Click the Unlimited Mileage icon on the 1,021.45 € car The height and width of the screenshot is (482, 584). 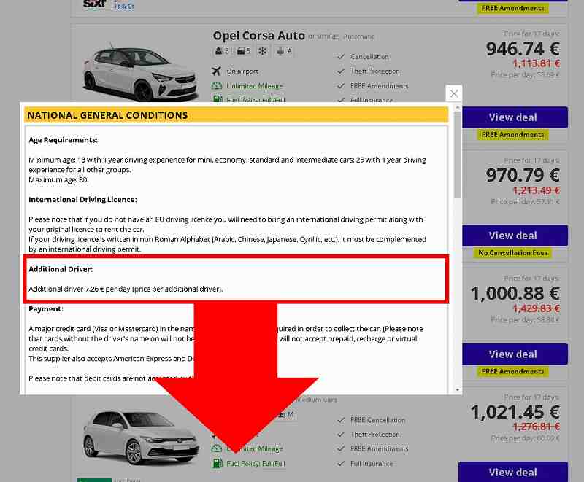(x=217, y=448)
